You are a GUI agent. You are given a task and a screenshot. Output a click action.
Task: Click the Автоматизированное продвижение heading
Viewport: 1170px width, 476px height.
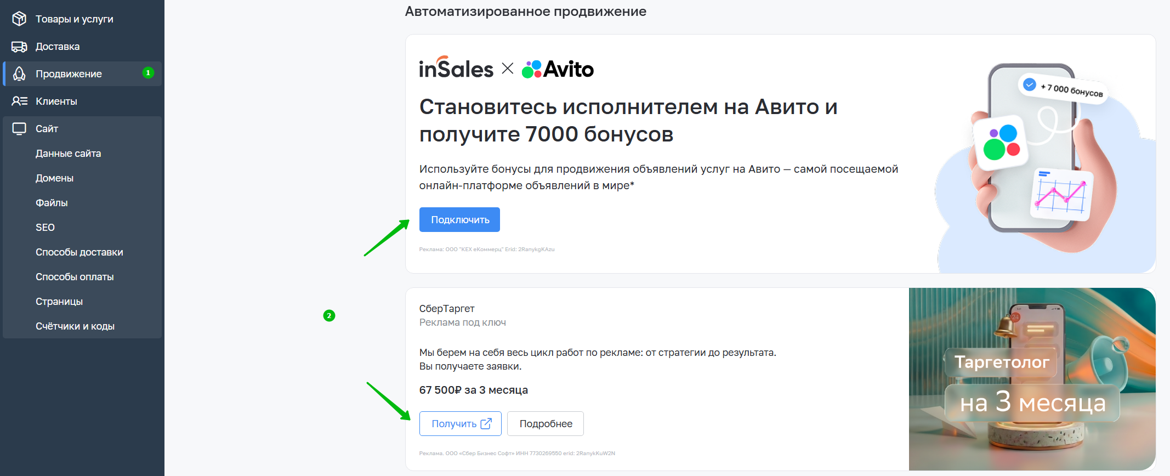click(526, 12)
